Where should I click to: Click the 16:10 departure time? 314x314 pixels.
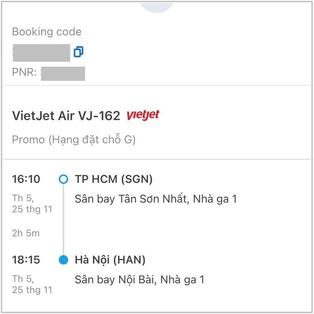click(x=26, y=179)
